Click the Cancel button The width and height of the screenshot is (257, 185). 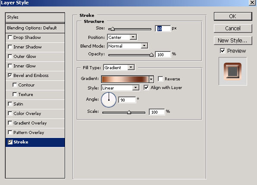click(x=233, y=29)
